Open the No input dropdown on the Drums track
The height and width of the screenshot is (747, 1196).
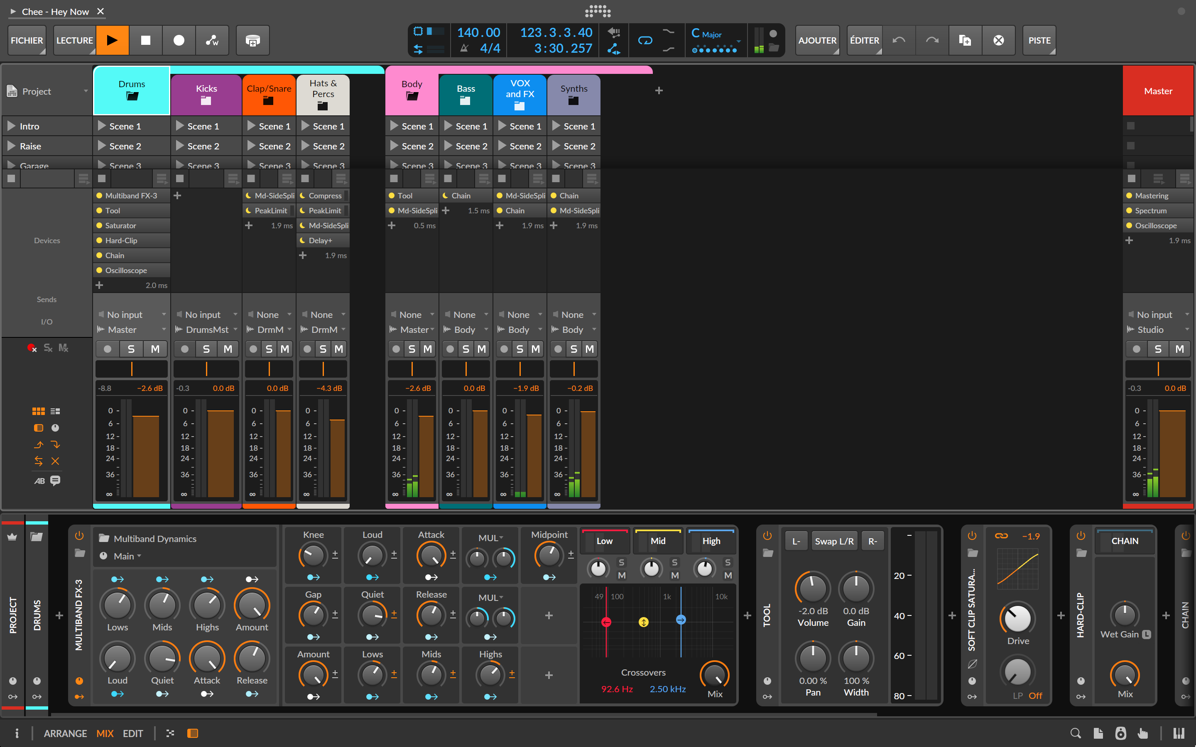click(x=131, y=314)
